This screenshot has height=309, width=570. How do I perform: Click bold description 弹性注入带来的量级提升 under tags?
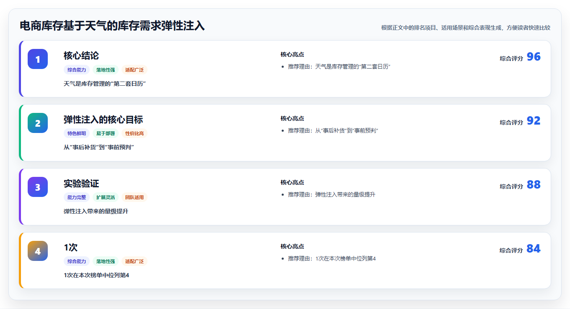96,212
